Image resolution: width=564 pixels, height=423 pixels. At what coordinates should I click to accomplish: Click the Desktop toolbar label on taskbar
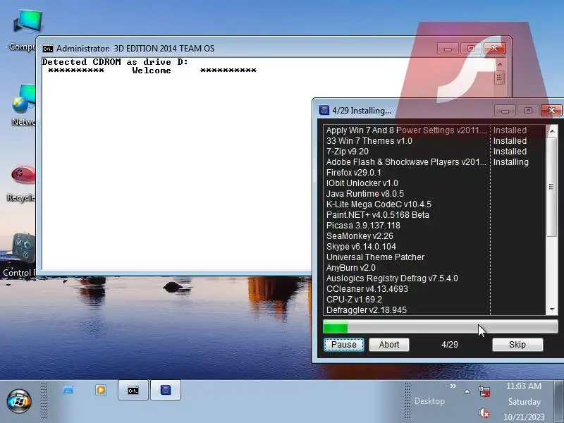click(429, 401)
